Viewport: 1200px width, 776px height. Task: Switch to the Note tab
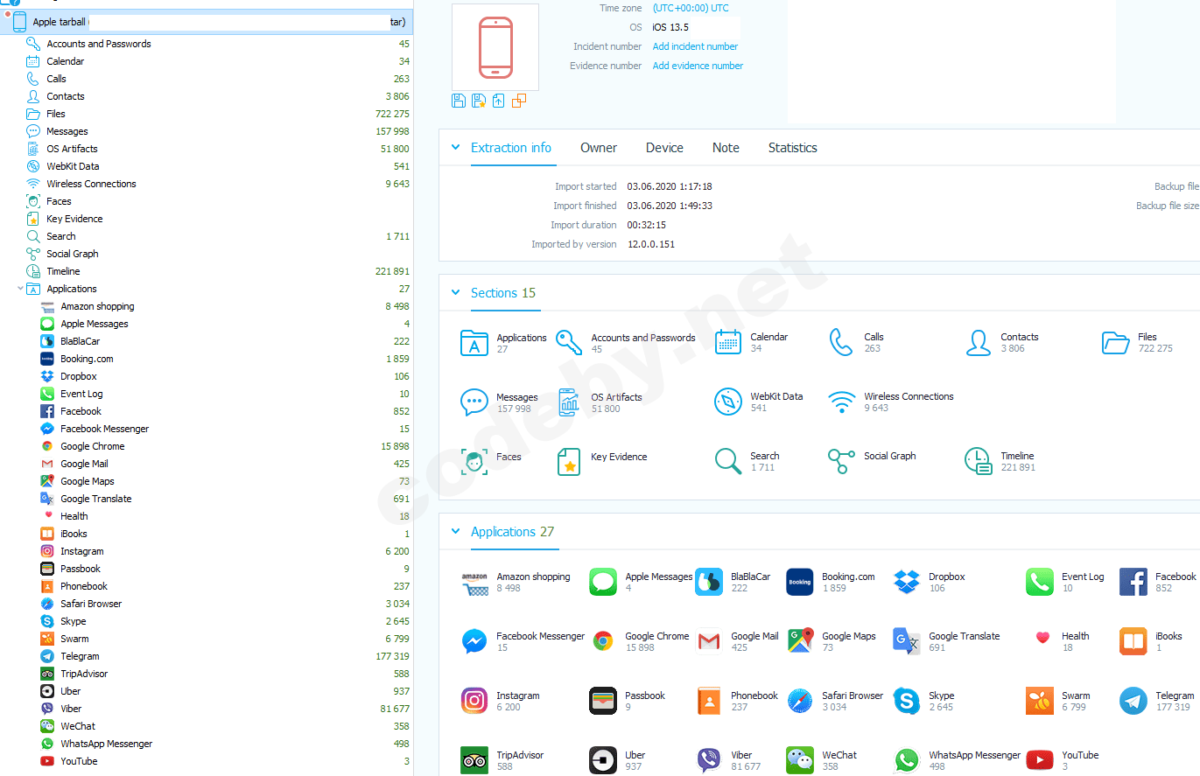726,148
